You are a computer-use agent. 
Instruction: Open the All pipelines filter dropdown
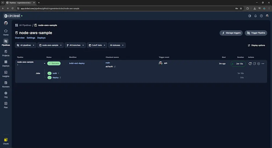coord(25,45)
